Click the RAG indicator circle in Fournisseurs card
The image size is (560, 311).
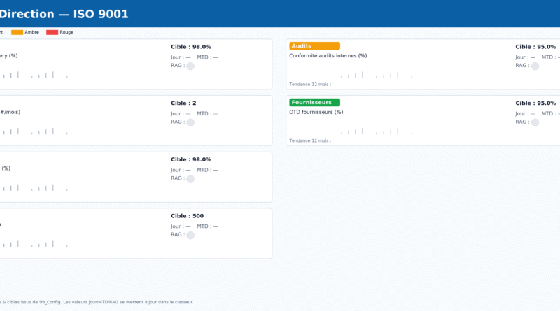point(535,122)
